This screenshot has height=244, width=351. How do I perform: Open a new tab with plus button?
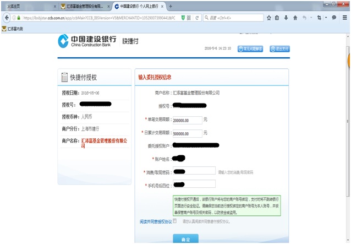pos(171,6)
